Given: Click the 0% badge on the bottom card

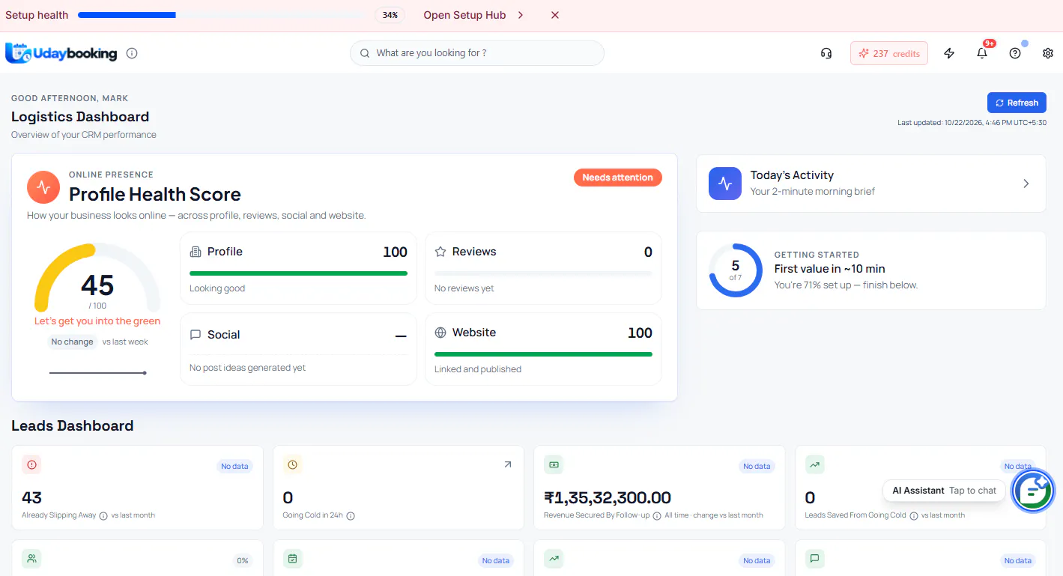Looking at the screenshot, I should tap(242, 560).
